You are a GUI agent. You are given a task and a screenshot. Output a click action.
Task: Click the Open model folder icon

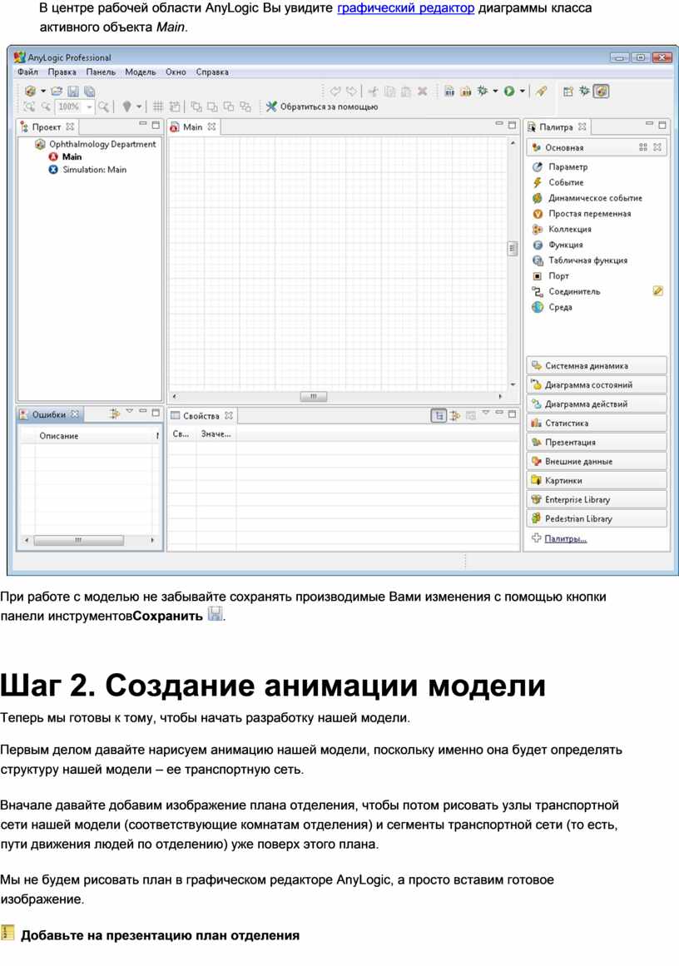pos(57,92)
